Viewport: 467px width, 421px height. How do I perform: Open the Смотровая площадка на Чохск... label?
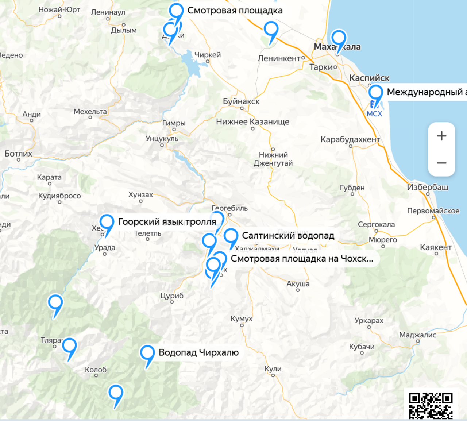click(x=302, y=259)
